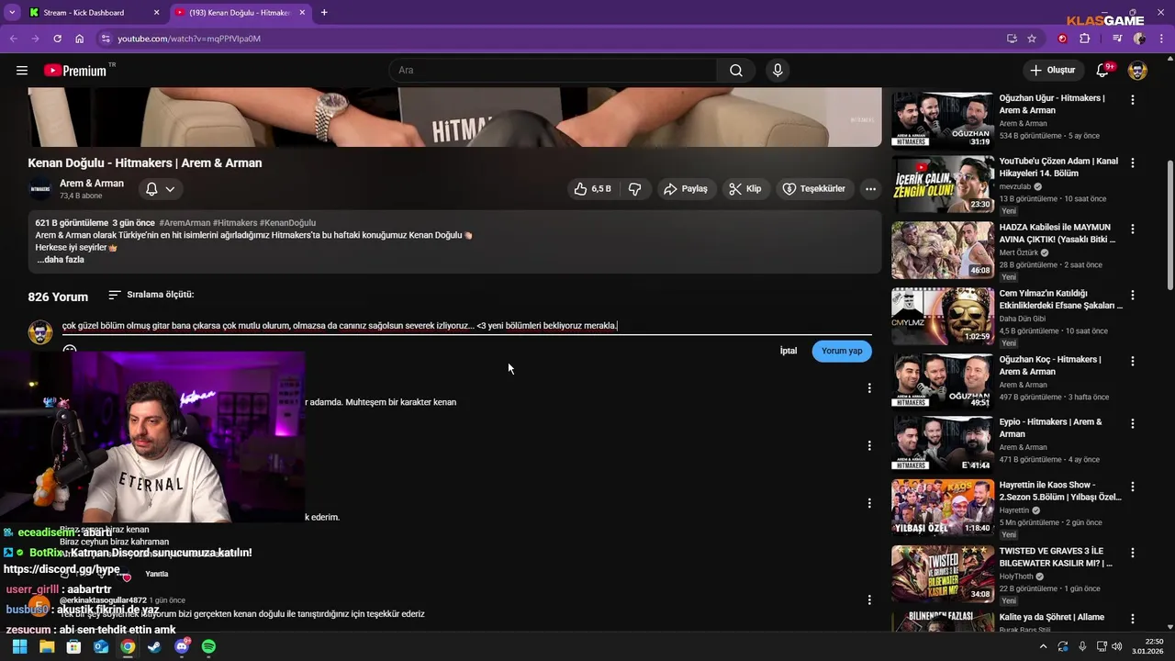
Task: Open the comment menu beside 'Muhteşem bir karakter'
Action: coord(869,388)
